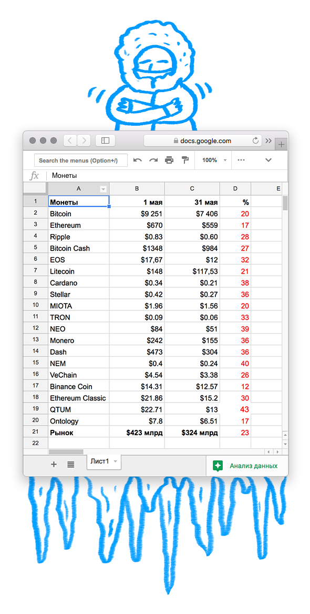Select column D header
310x614 pixels.
235,188
